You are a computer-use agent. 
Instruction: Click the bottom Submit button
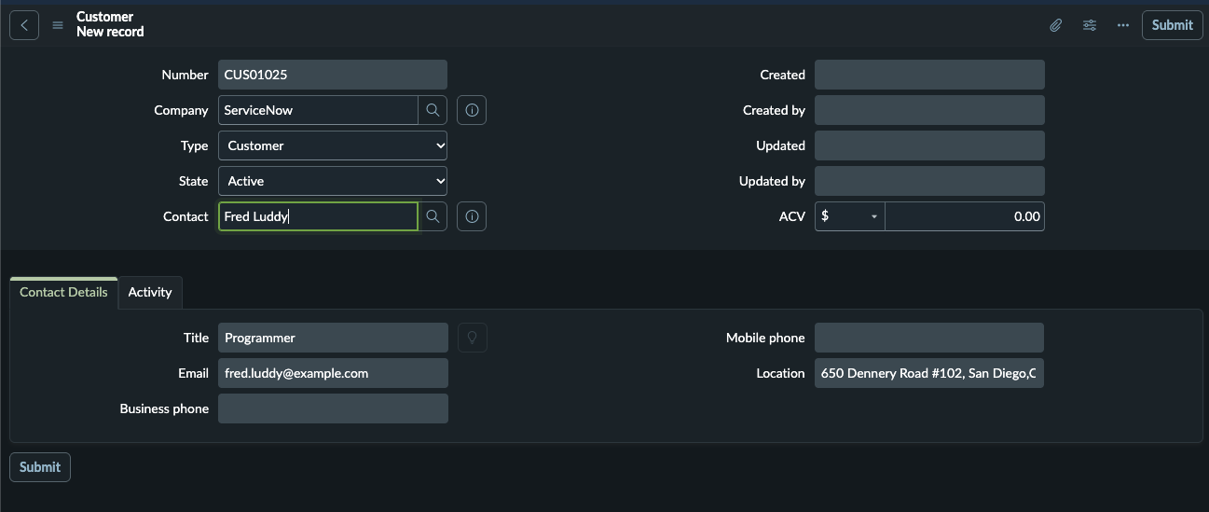[40, 467]
